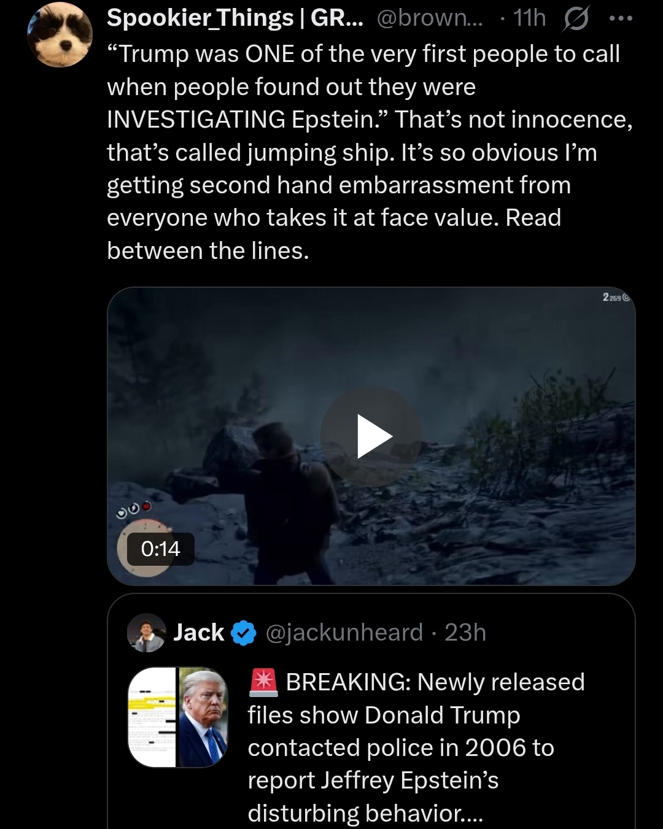Click the Spookier_Things display name
This screenshot has width=663, height=829.
235,18
